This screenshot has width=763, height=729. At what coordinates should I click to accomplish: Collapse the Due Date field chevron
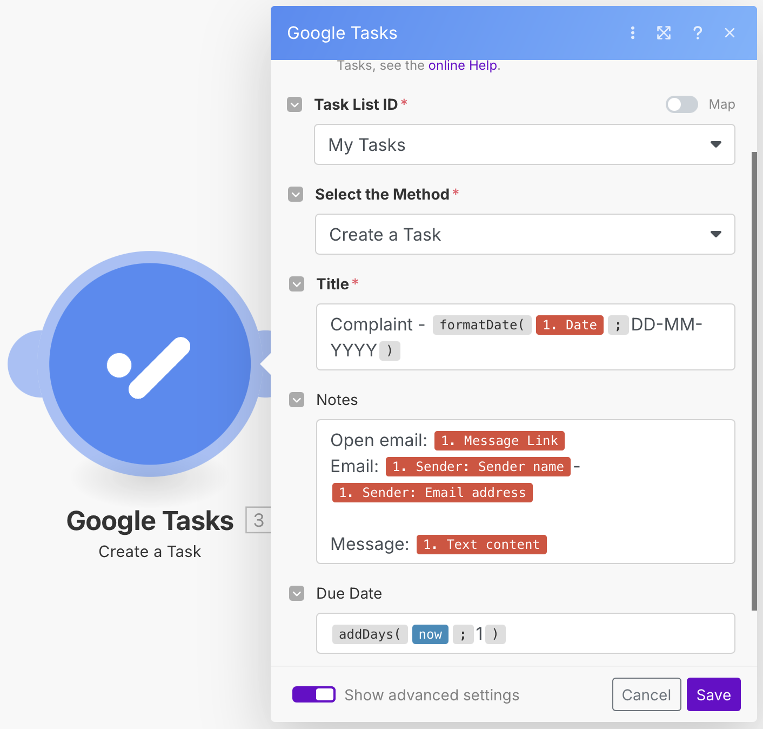297,593
